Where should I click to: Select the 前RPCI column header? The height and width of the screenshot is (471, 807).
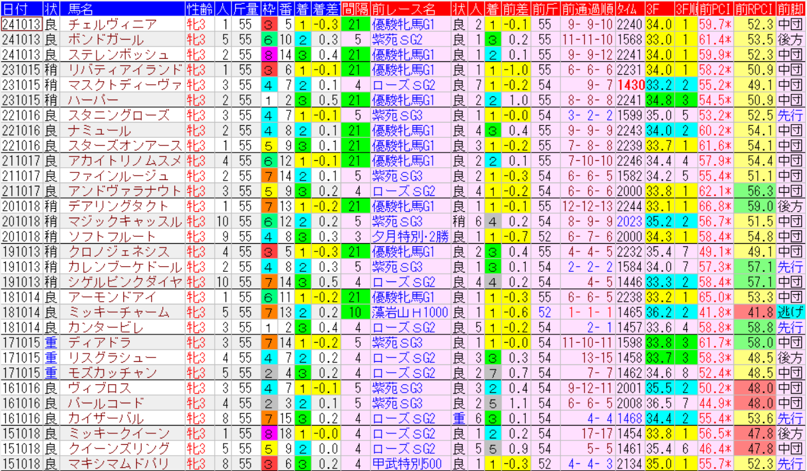pos(755,9)
